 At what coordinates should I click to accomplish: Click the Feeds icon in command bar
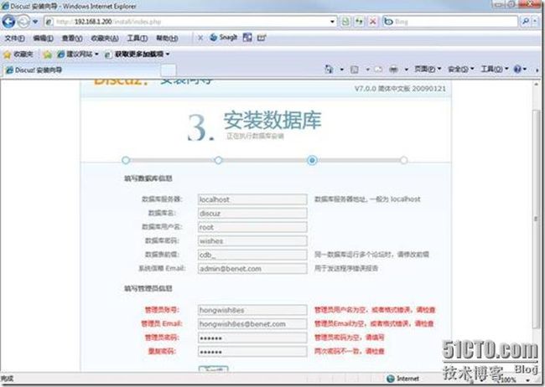coord(354,70)
